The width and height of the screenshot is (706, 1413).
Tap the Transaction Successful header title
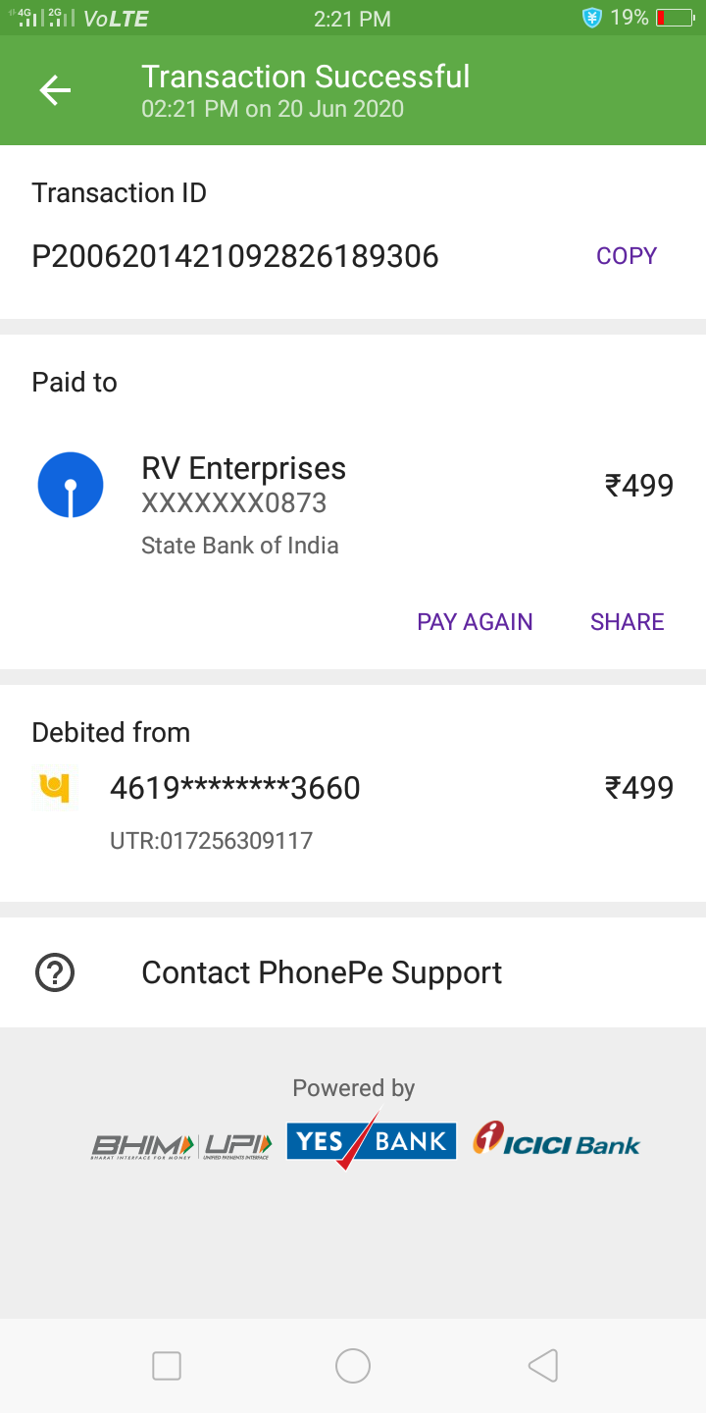pyautogui.click(x=306, y=78)
